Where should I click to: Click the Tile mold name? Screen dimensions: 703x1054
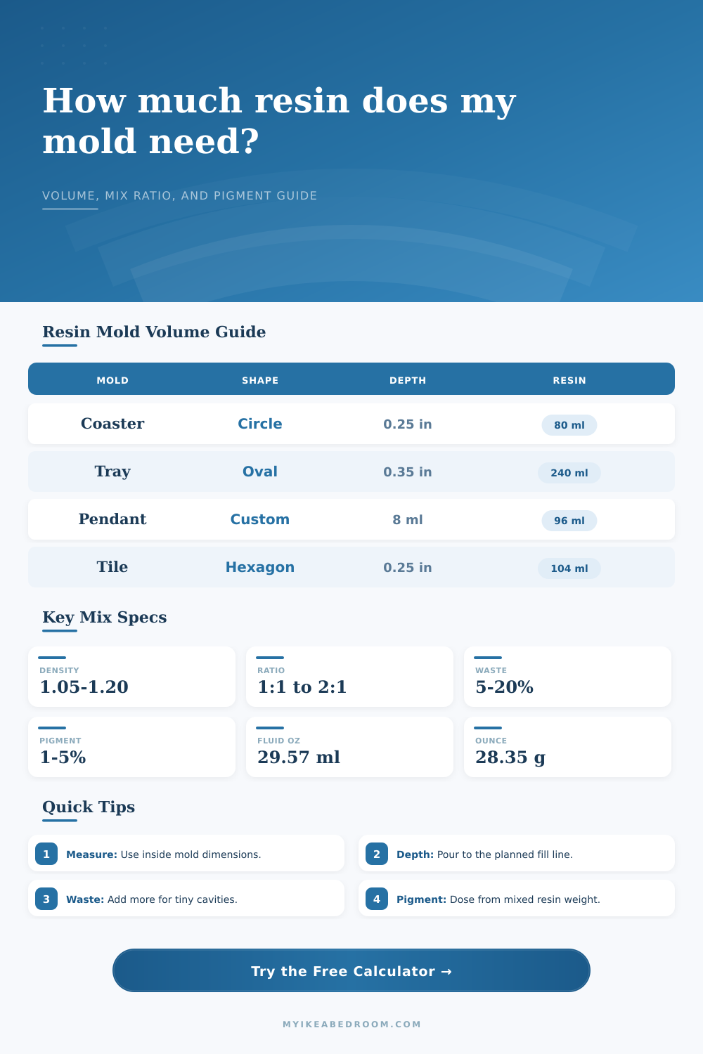point(112,567)
